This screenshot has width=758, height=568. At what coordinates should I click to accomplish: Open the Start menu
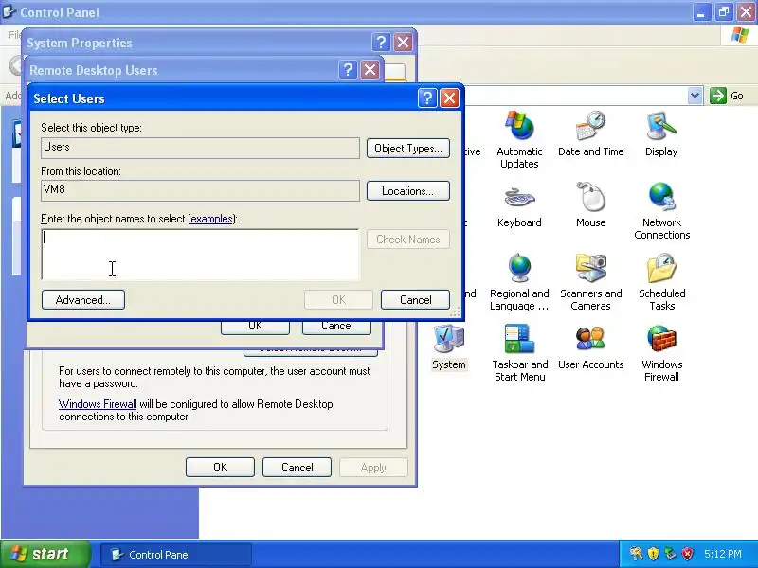click(45, 554)
